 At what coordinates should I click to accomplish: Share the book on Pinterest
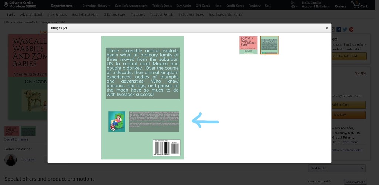click(351, 30)
